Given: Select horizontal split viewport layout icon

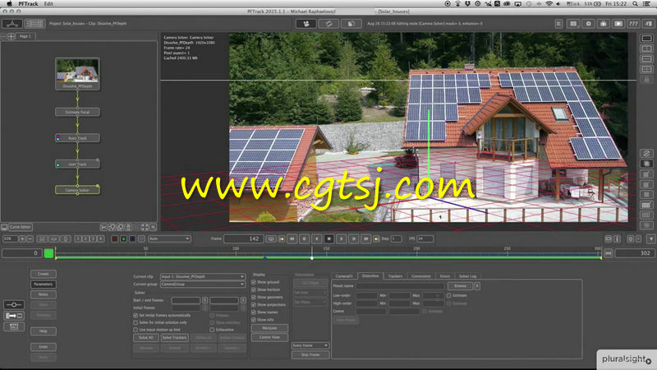Looking at the screenshot, I should (646, 58).
